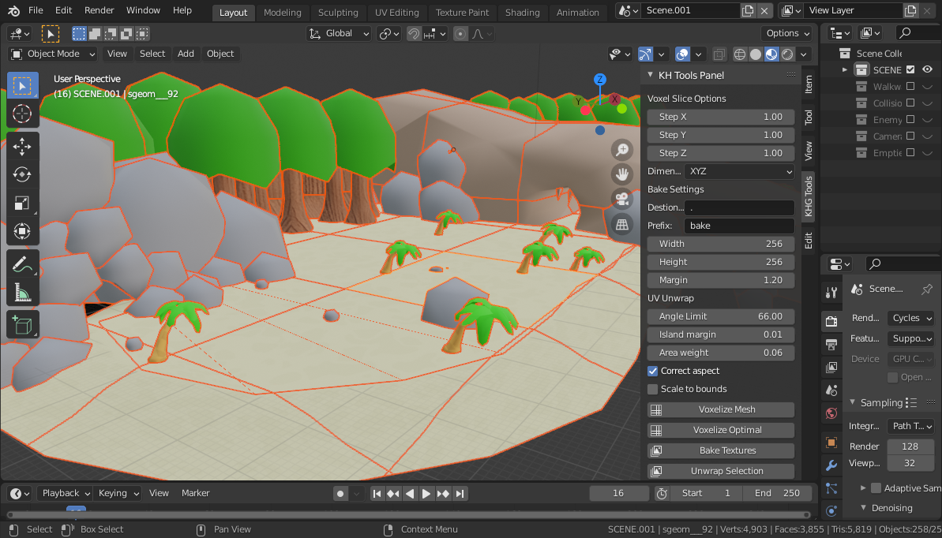Open the Modifiers properties wrench icon
Screen dimensions: 942x538
click(831, 465)
